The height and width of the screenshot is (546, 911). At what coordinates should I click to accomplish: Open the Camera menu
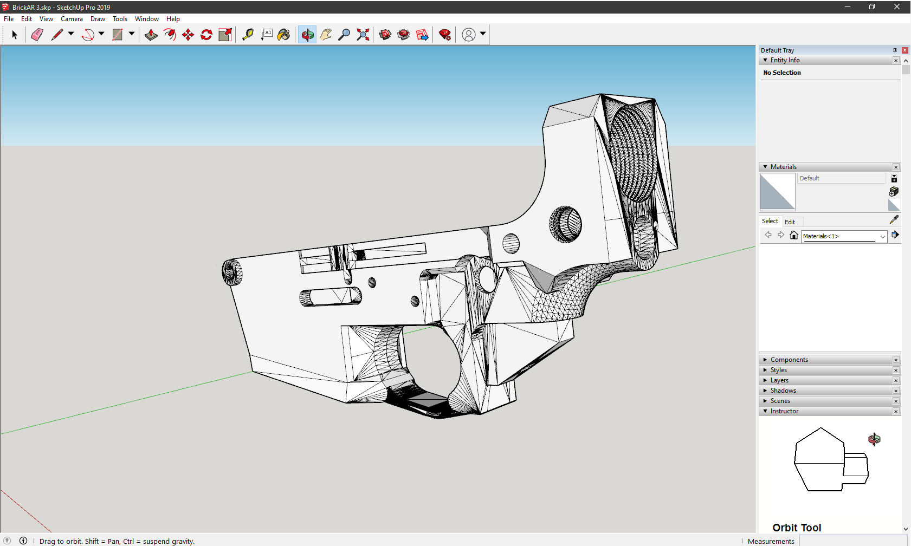point(72,19)
